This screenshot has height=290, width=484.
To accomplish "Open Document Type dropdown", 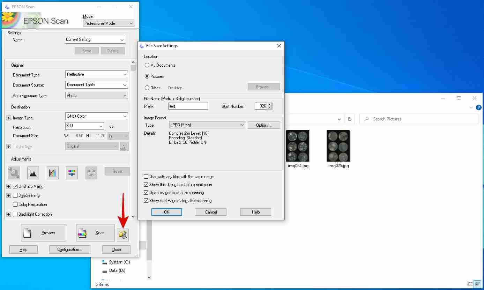I will 97,74.
